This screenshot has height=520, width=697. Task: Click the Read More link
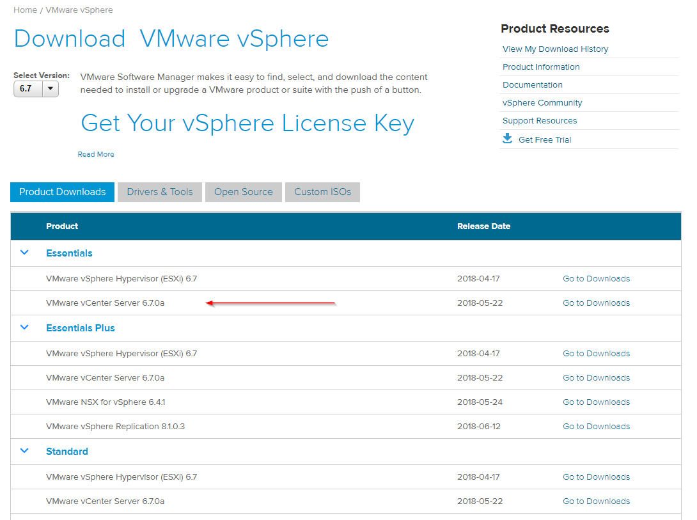tap(96, 154)
